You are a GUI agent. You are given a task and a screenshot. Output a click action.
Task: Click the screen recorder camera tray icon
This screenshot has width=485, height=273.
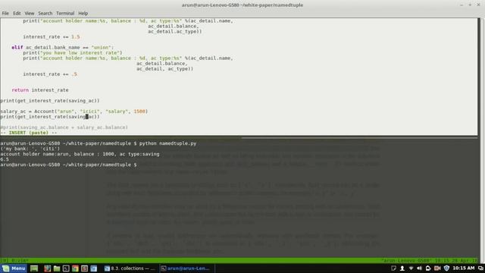click(437, 268)
